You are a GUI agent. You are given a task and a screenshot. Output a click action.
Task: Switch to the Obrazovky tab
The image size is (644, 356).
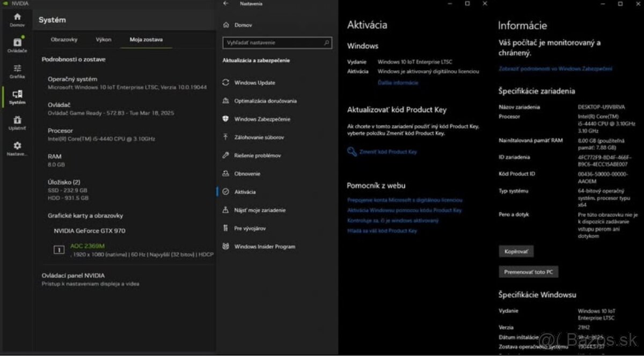(x=64, y=40)
